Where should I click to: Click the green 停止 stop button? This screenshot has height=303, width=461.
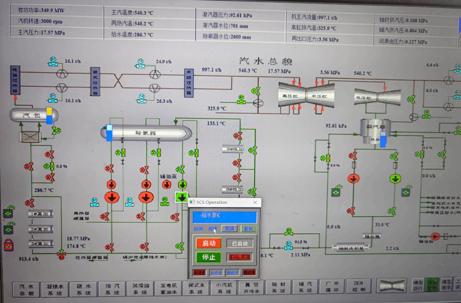[209, 257]
